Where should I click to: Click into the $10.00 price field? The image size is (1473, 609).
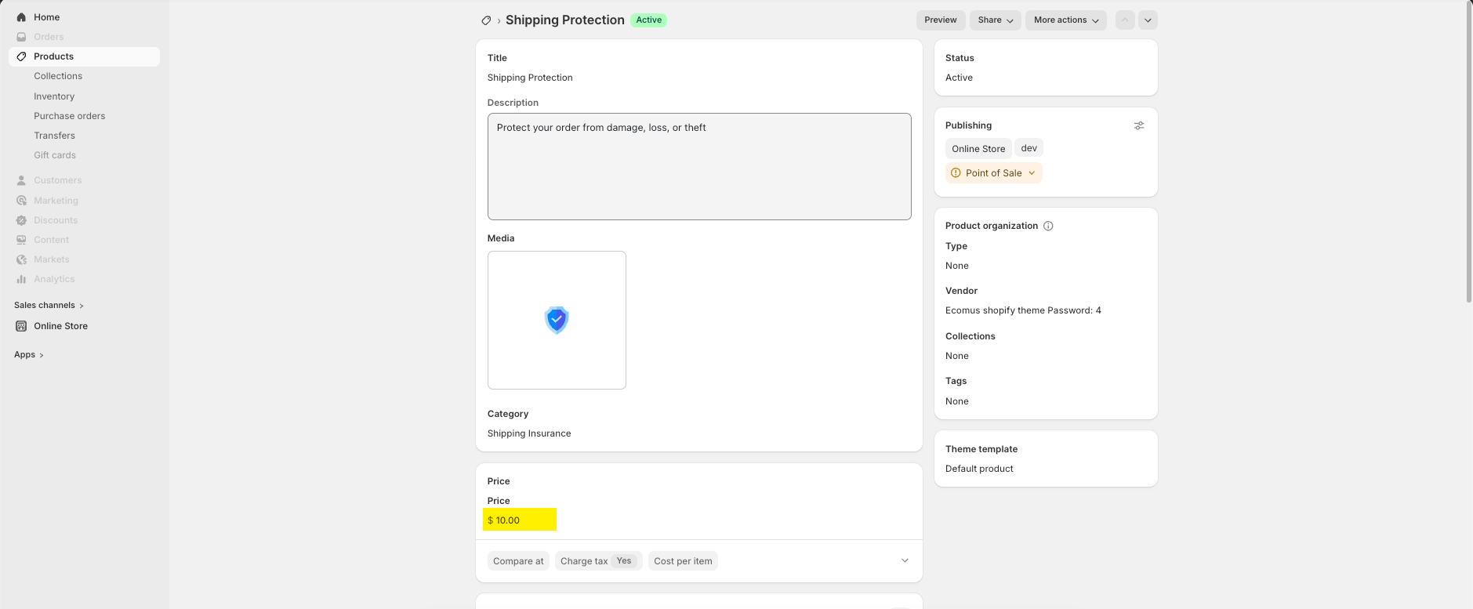tap(520, 520)
